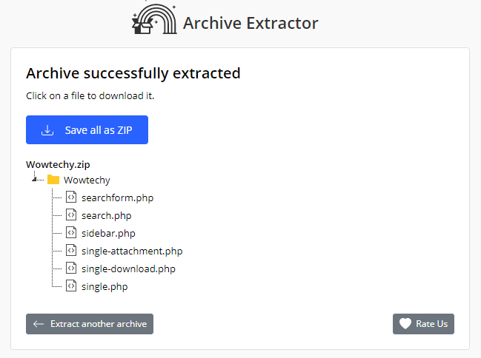Collapse the Wowtechy folder tree arrow
The width and height of the screenshot is (481, 358).
point(34,179)
